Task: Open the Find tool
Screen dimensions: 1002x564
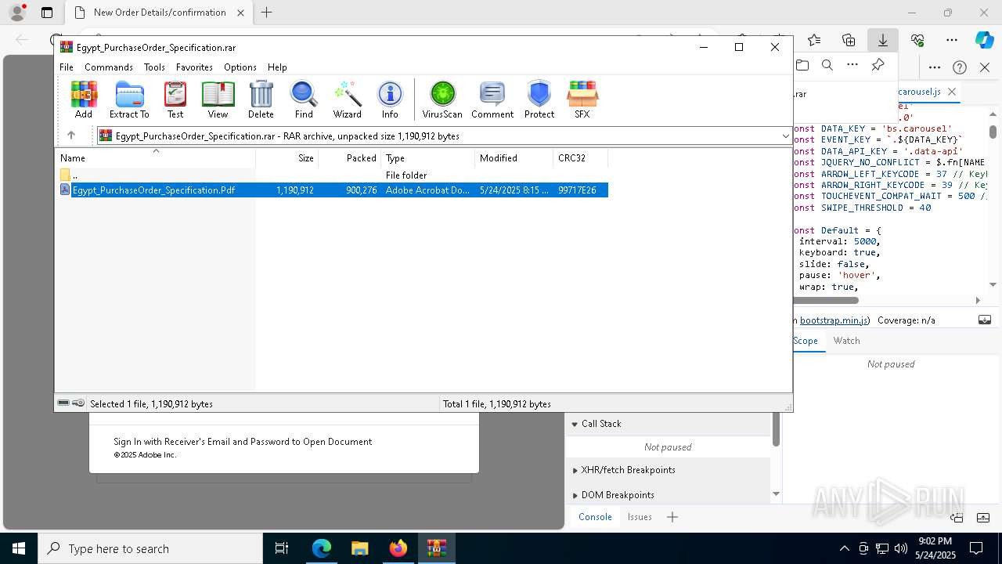Action: point(304,99)
